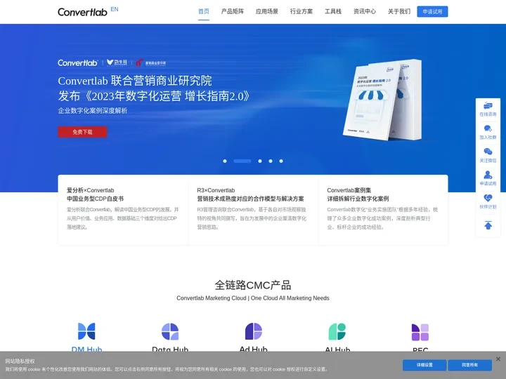Viewport: 506px width, 379px height.
Task: Open the R3×Convertlab 营销技术成熟度 card
Action: click(x=253, y=210)
